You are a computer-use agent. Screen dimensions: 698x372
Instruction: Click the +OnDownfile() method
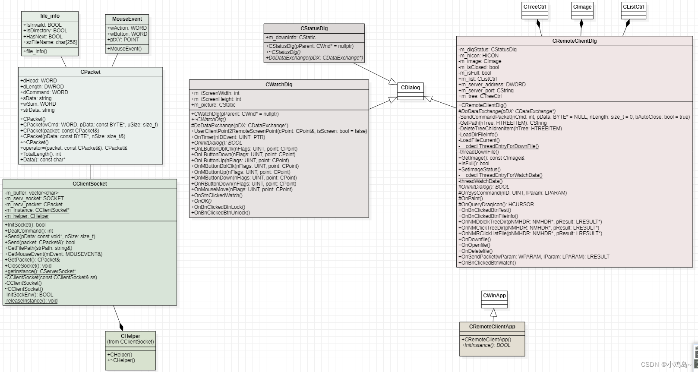pos(475,240)
